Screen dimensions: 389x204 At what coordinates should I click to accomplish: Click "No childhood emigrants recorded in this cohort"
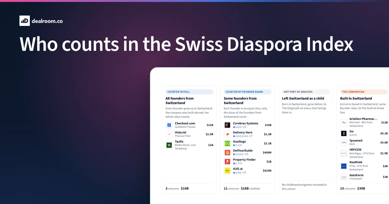[x=304, y=187]
